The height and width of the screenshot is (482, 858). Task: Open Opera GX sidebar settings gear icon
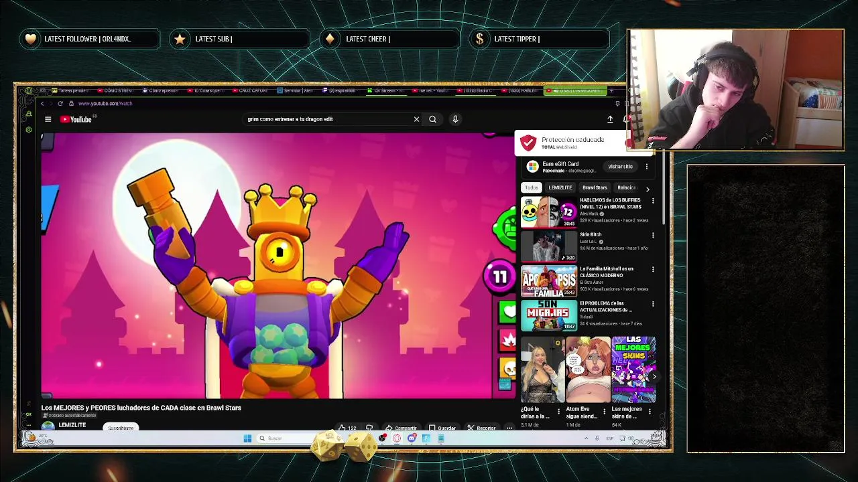click(29, 129)
